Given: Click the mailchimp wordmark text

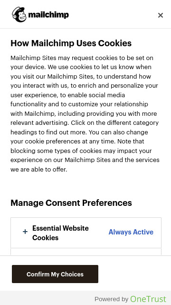Looking at the screenshot, I should (48, 15).
